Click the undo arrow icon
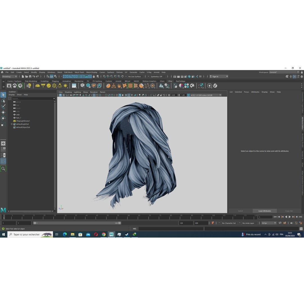304x304 pixels. coord(34,77)
